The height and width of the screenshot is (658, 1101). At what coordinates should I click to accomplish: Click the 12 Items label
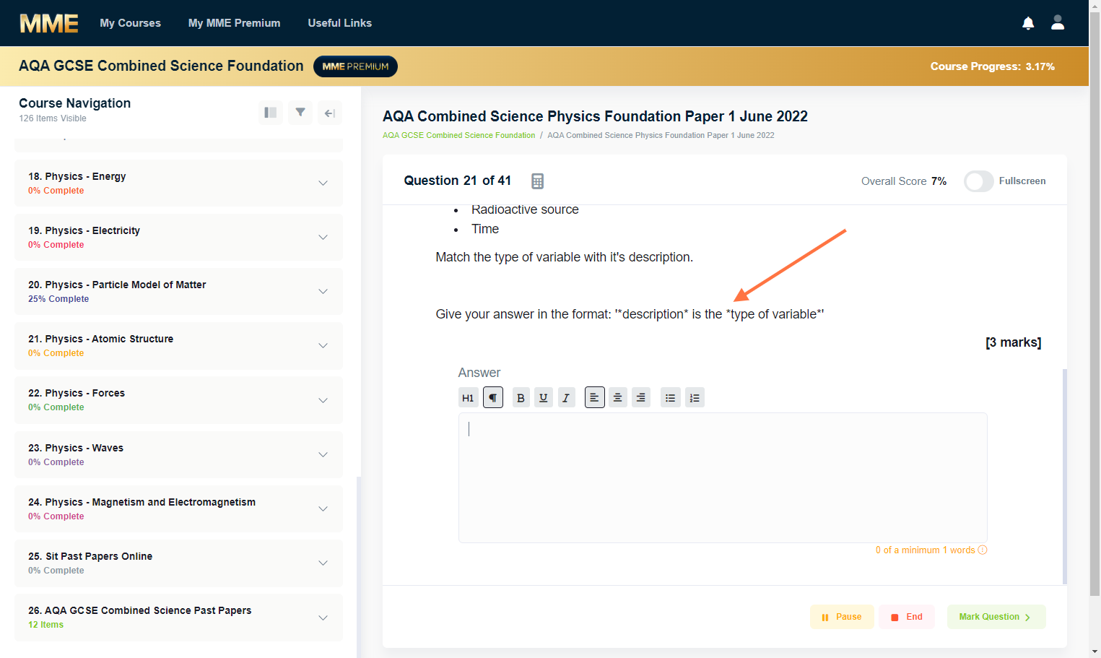(x=45, y=625)
